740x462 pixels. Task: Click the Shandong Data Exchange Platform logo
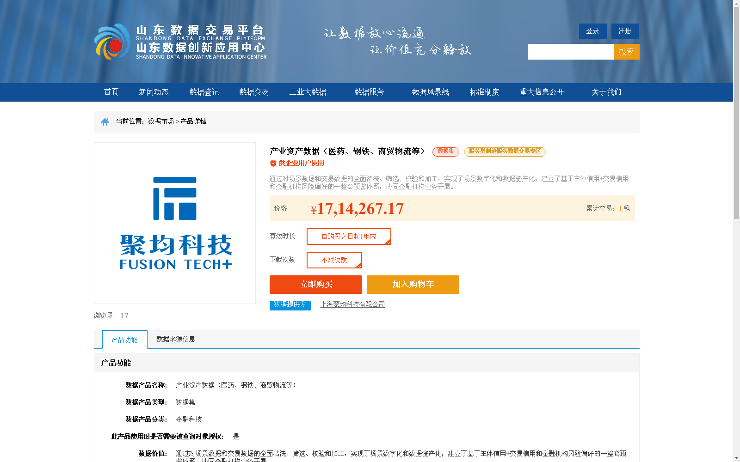[180, 42]
